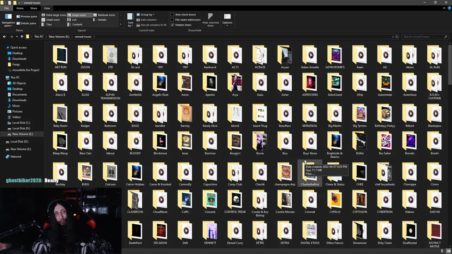Toggle the Preview pane

pos(26,16)
